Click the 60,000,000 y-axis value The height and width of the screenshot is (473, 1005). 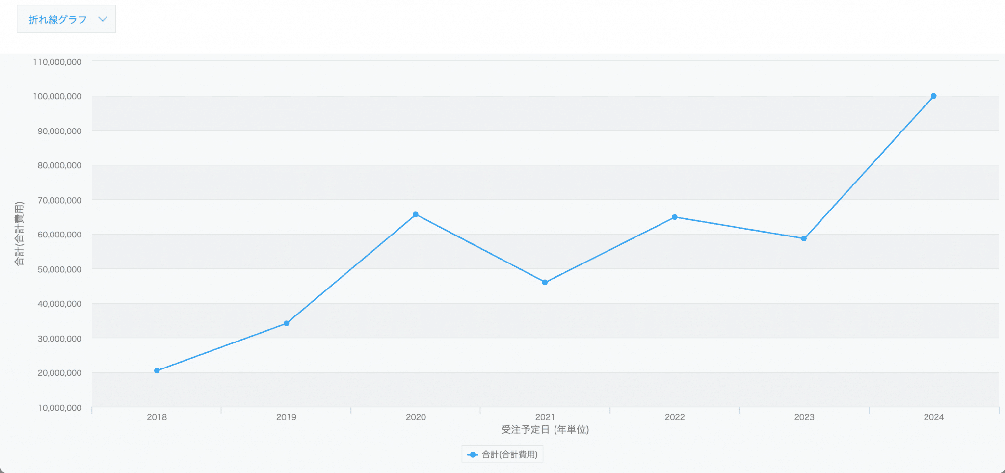tap(59, 235)
